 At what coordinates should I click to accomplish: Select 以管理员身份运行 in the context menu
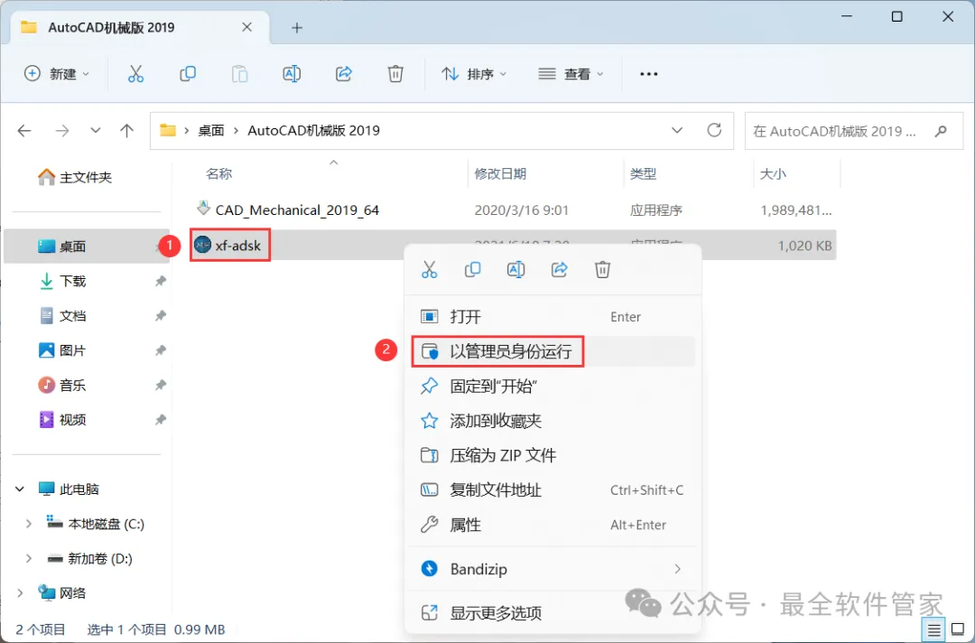[x=552, y=351]
